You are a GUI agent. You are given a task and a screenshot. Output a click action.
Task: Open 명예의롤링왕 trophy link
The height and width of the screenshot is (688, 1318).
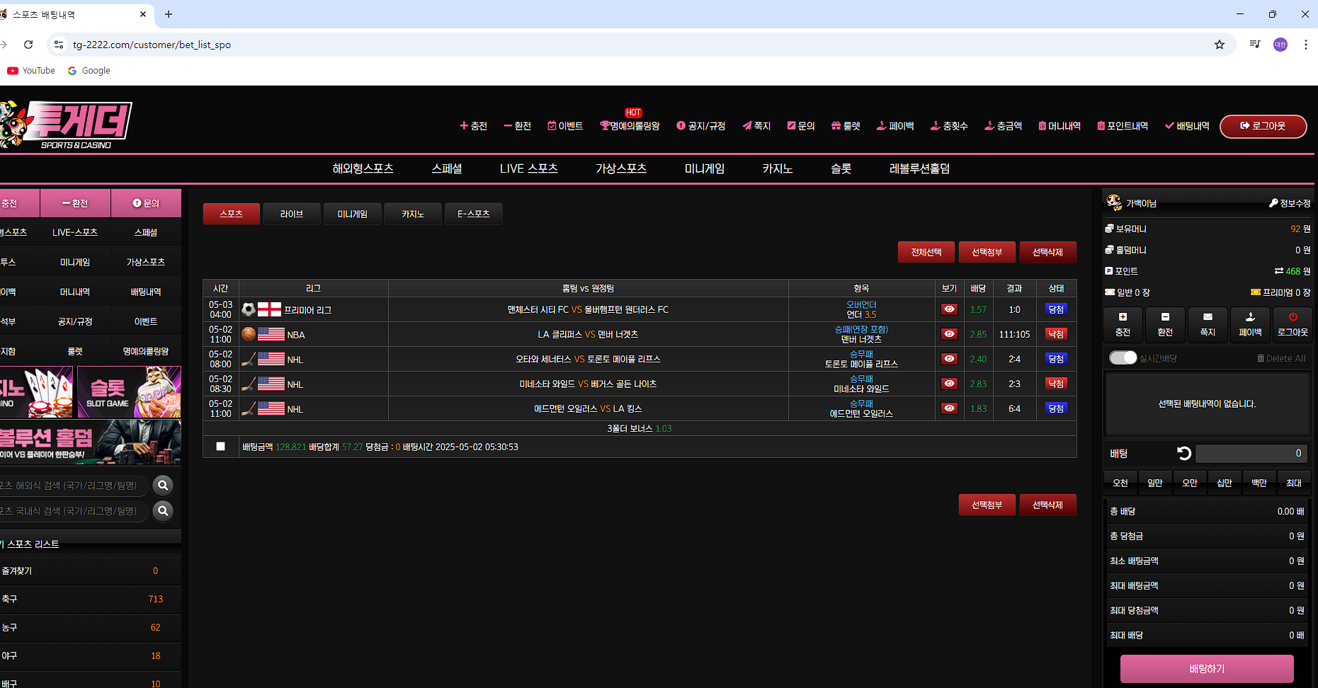[x=630, y=126]
